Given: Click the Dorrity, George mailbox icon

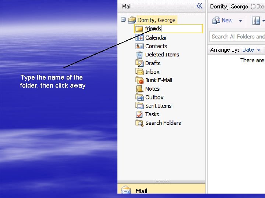Looking at the screenshot, I should point(132,20).
